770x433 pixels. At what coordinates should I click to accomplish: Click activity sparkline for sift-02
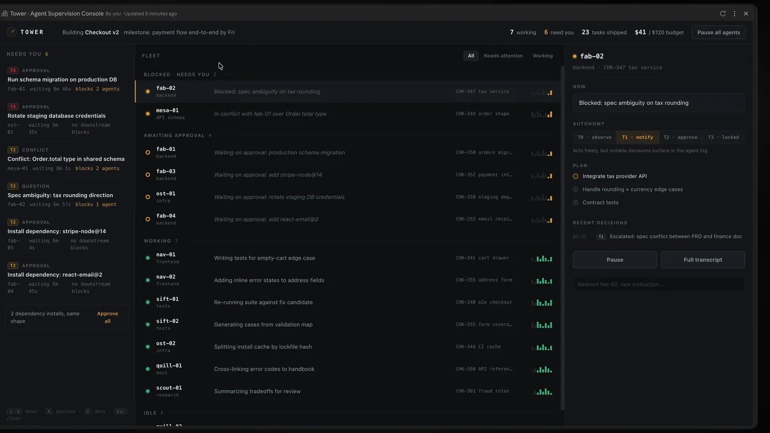[x=542, y=325]
